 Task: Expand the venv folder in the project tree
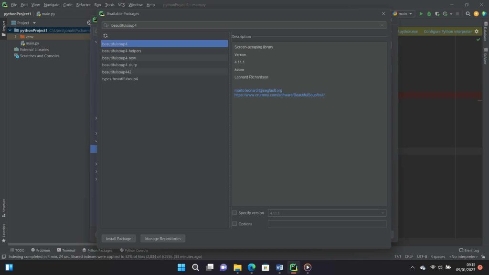click(16, 36)
